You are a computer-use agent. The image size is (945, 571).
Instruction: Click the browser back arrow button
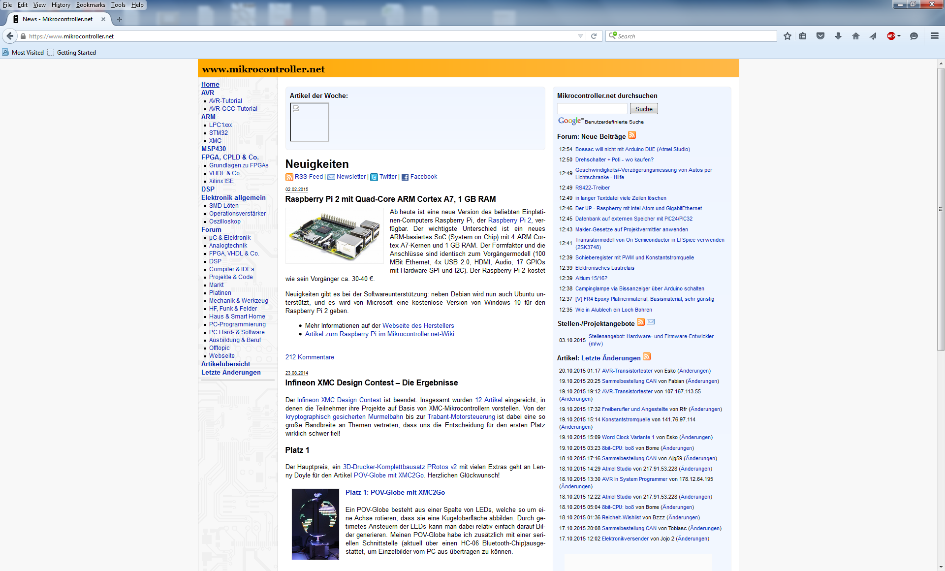(10, 36)
